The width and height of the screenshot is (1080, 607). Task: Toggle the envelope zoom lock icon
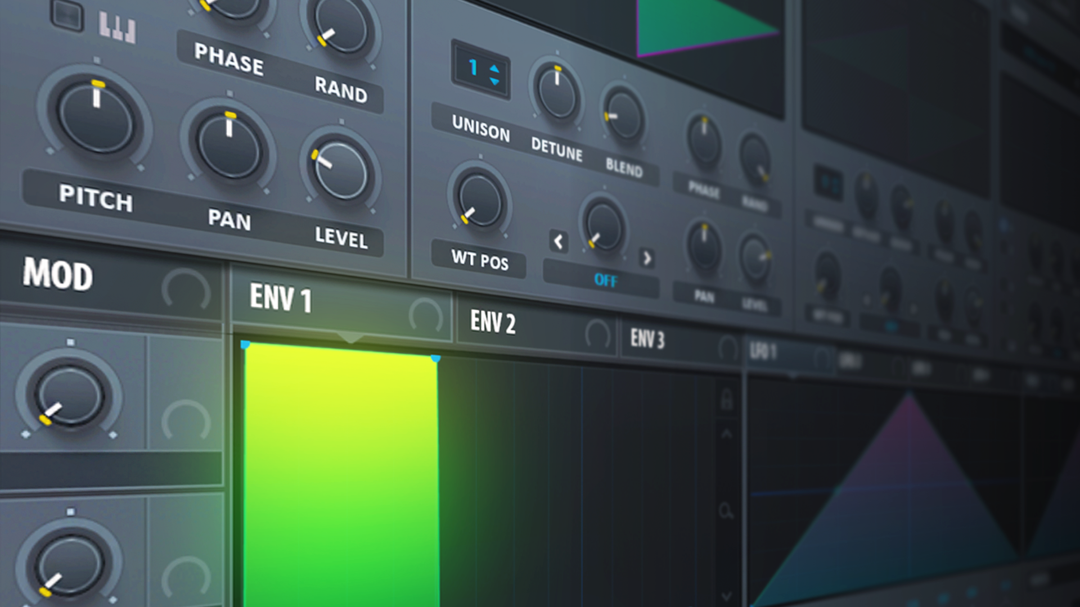coord(727,398)
